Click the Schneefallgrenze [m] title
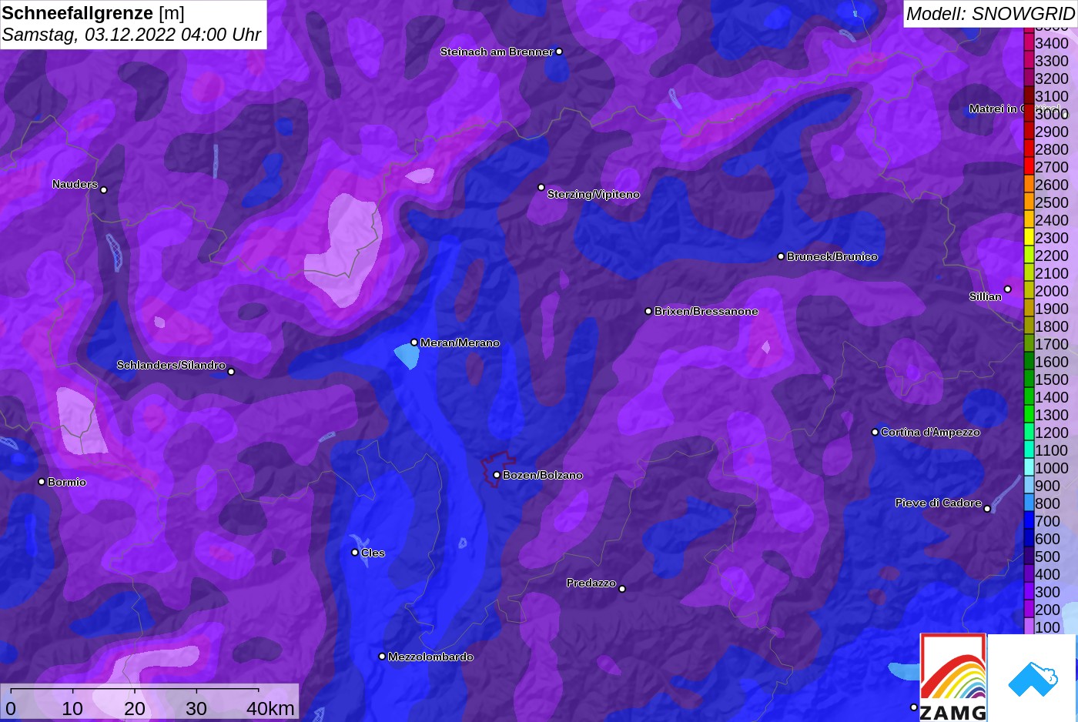This screenshot has height=722, width=1078. click(93, 13)
